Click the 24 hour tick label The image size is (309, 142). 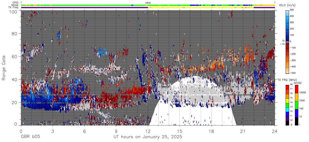(x=275, y=131)
